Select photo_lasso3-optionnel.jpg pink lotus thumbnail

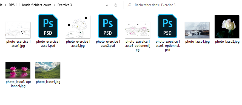(x=18, y=70)
